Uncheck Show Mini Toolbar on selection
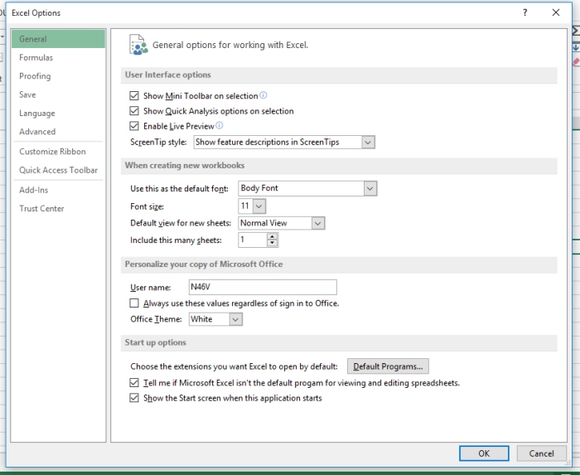 coord(135,96)
